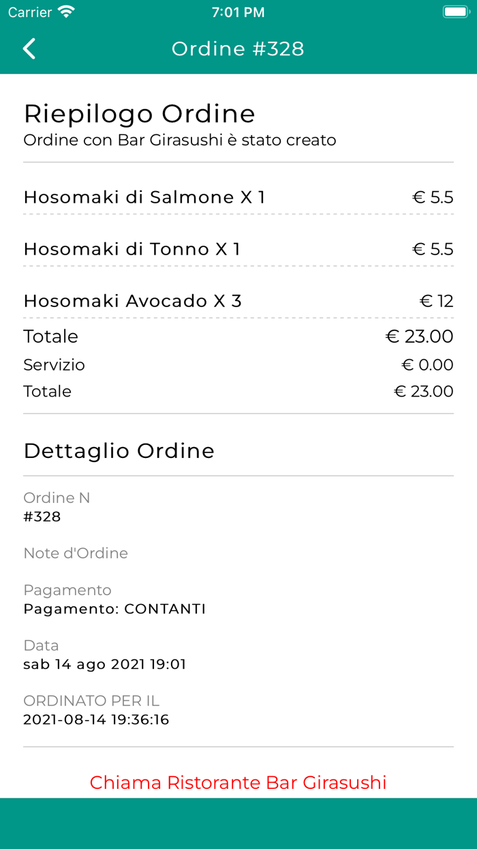Tap the Riepilogo Ordine heading

click(139, 113)
